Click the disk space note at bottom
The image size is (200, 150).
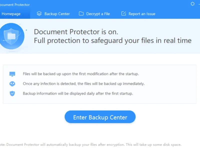click(x=91, y=145)
